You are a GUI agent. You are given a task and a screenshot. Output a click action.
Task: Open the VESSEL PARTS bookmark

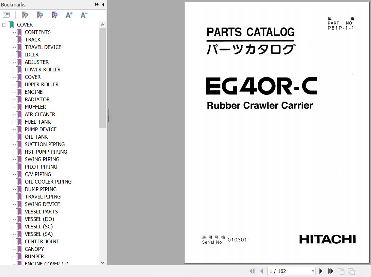[x=41, y=212]
